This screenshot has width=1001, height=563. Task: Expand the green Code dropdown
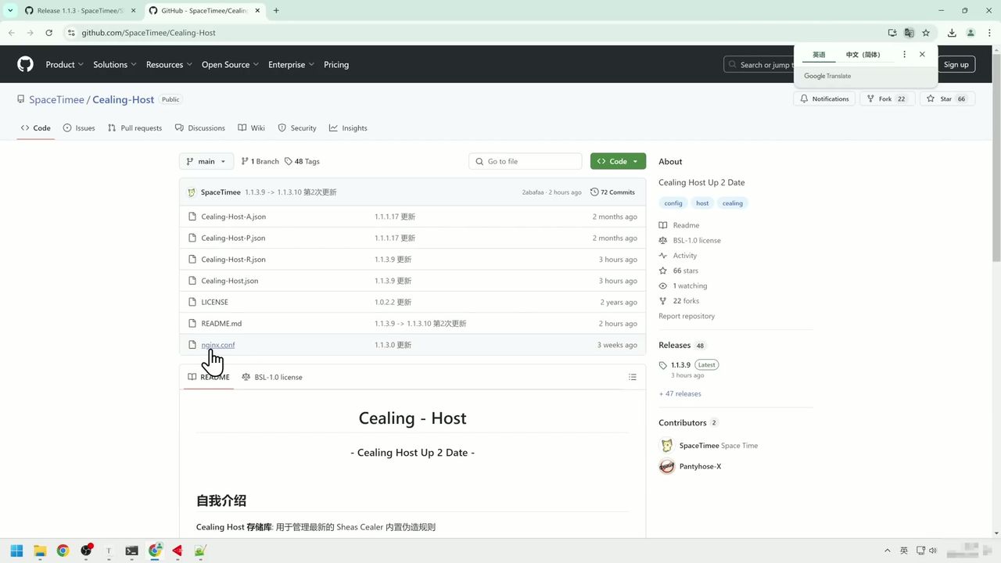(618, 161)
